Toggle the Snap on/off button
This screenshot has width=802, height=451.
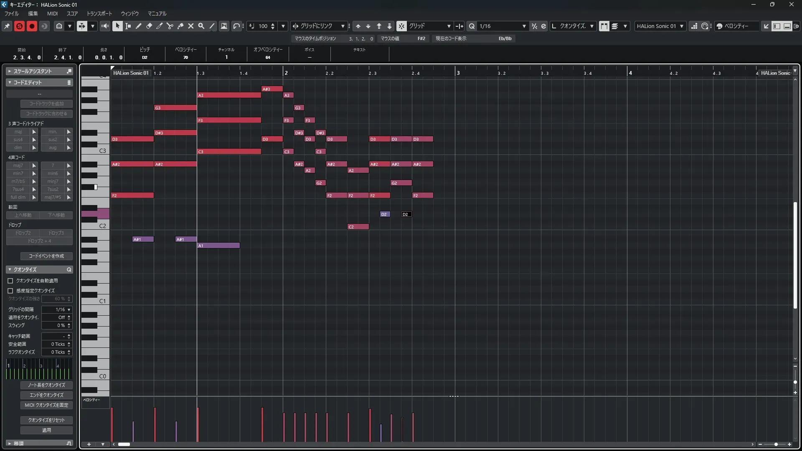point(401,26)
